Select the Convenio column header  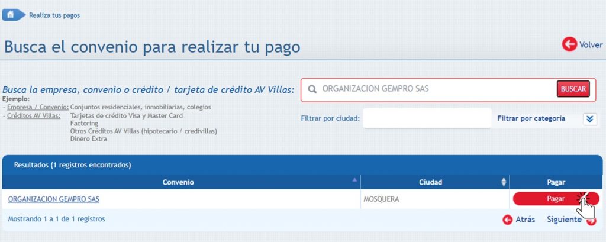point(178,182)
